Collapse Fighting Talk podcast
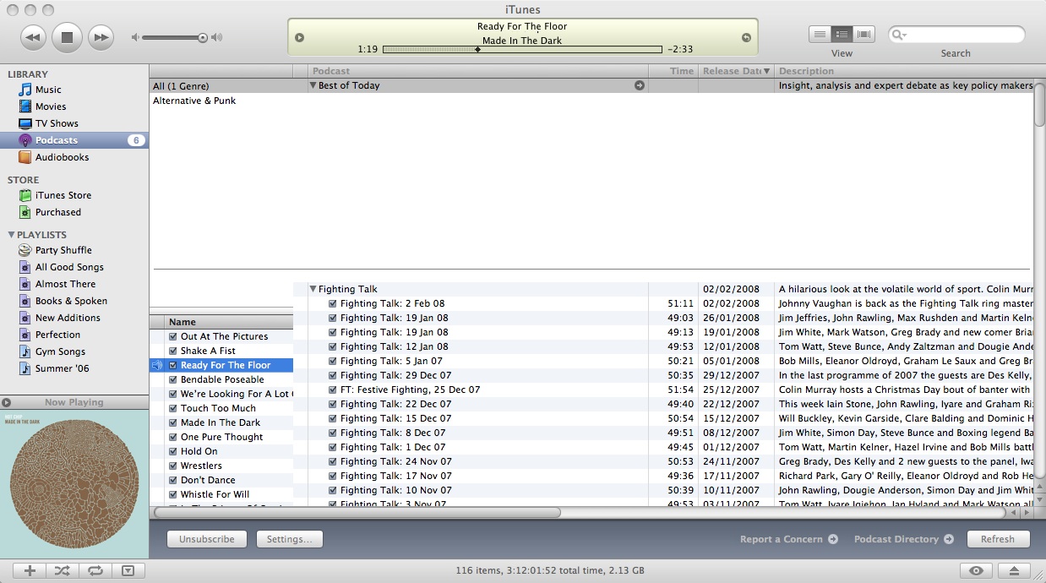The image size is (1046, 583). pos(313,289)
